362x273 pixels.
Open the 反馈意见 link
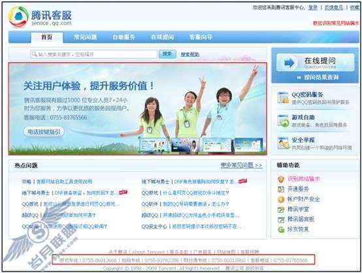click(x=334, y=8)
